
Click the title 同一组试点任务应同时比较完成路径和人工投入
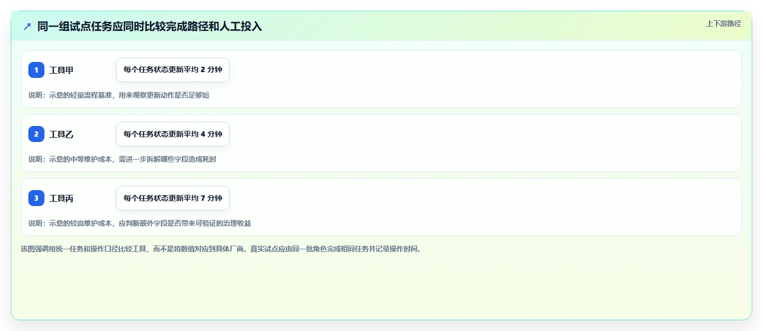coord(150,26)
